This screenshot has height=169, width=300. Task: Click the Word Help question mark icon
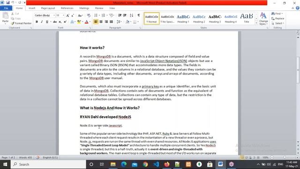click(x=298, y=8)
